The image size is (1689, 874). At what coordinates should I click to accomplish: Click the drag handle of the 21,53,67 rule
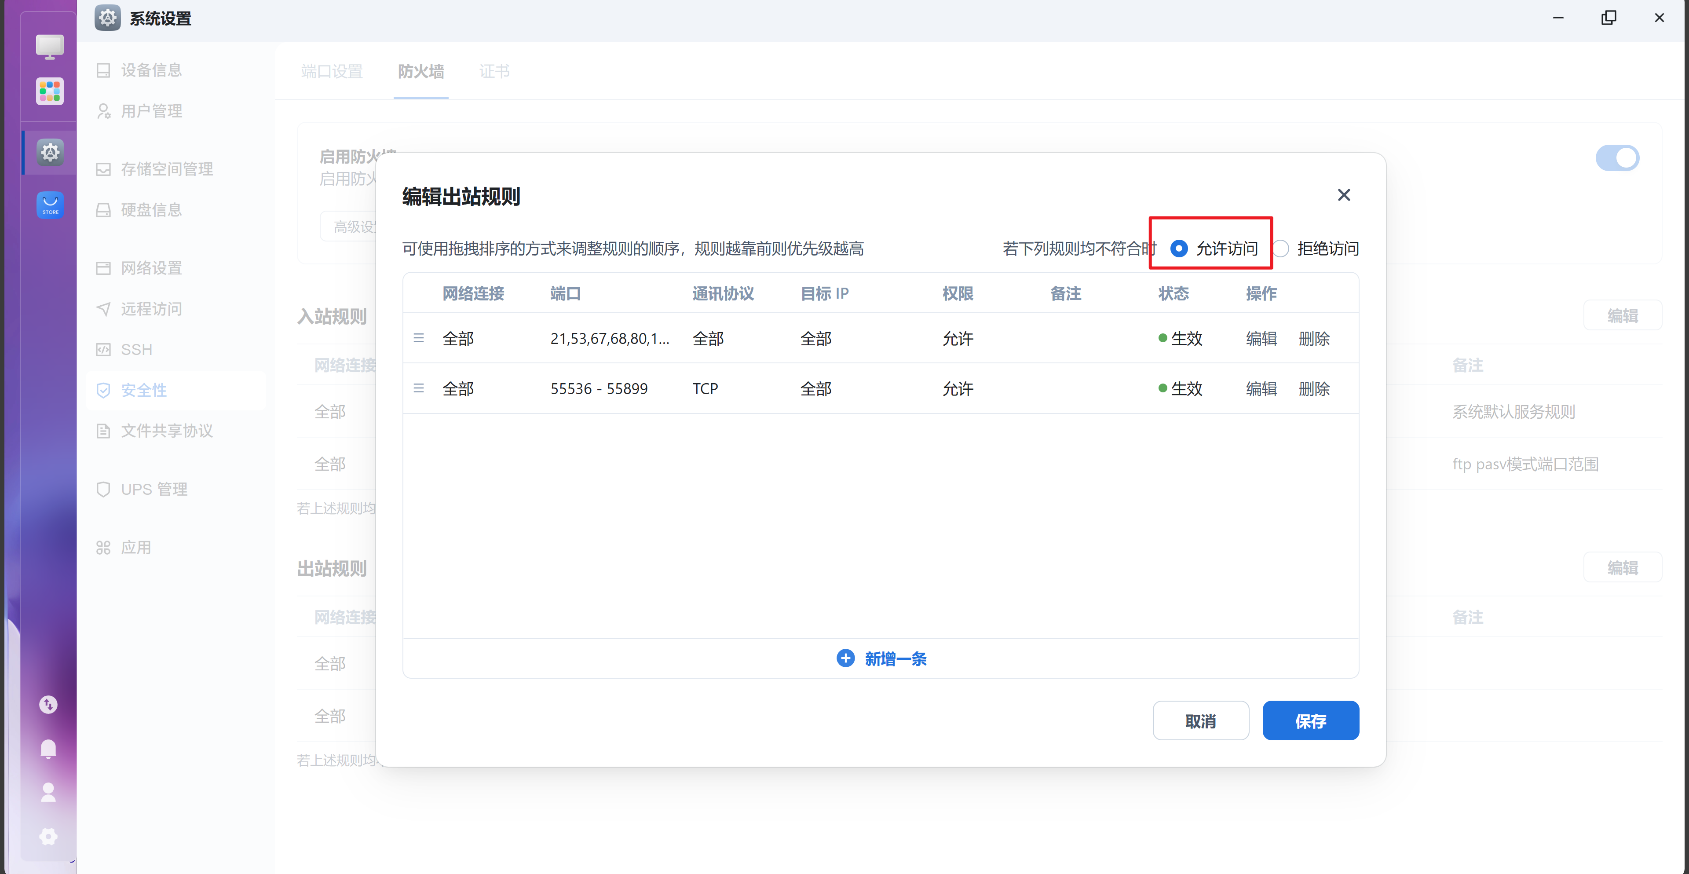[419, 338]
